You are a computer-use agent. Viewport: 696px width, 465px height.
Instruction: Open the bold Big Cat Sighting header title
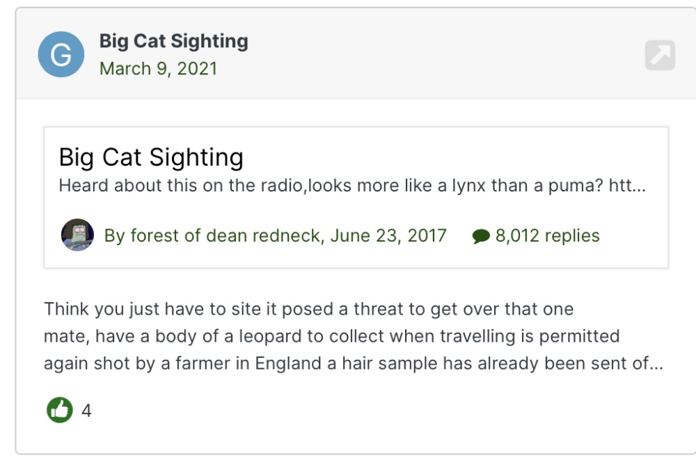173,41
